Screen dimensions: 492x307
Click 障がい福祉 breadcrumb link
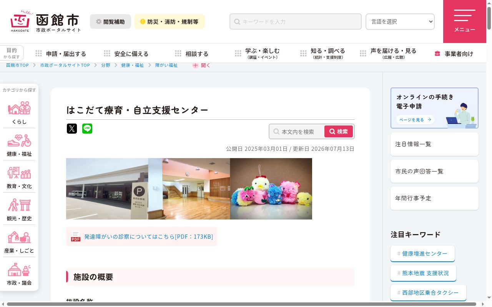166,65
